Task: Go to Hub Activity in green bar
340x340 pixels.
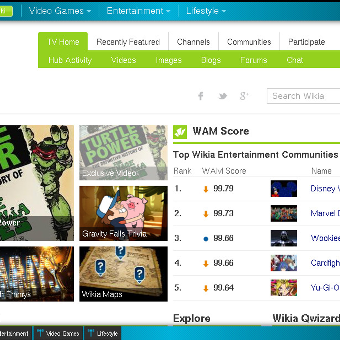Action: pyautogui.click(x=70, y=60)
